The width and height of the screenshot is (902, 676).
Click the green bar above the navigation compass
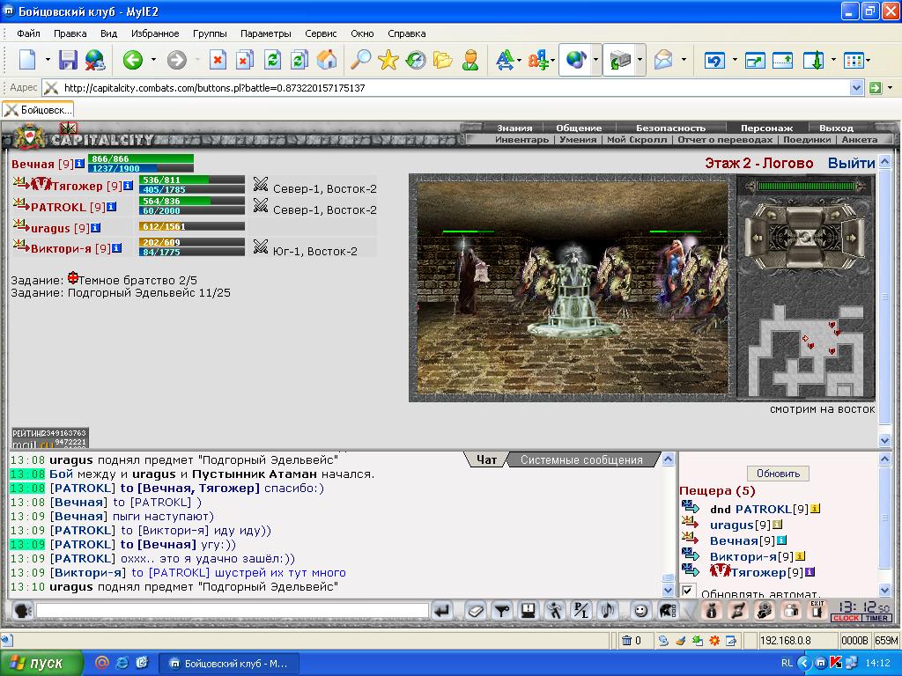(806, 186)
